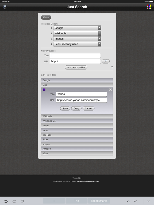Image resolution: width=154 pixels, height=205 pixels.
Task: Open the colorful grid icon in header
Action: pos(149,7)
